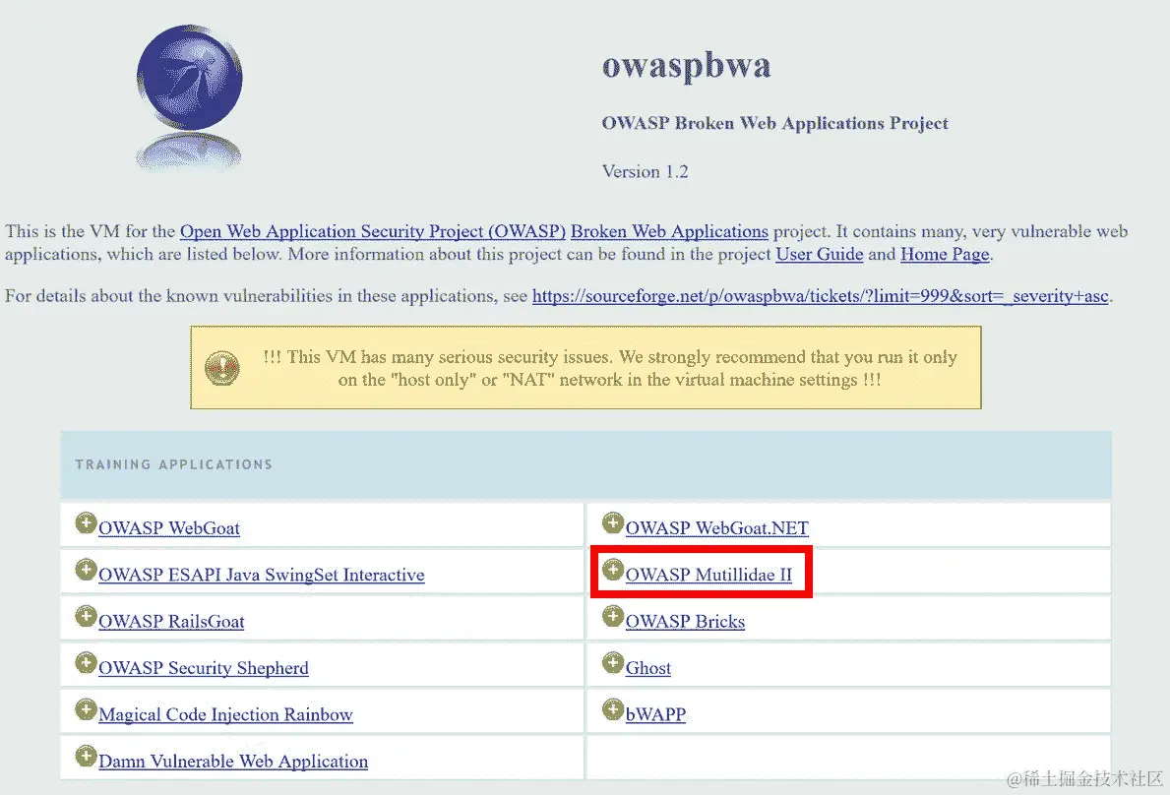
Task: Open OWASP ESAPI Java SwingSet Interactive link
Action: tap(261, 575)
